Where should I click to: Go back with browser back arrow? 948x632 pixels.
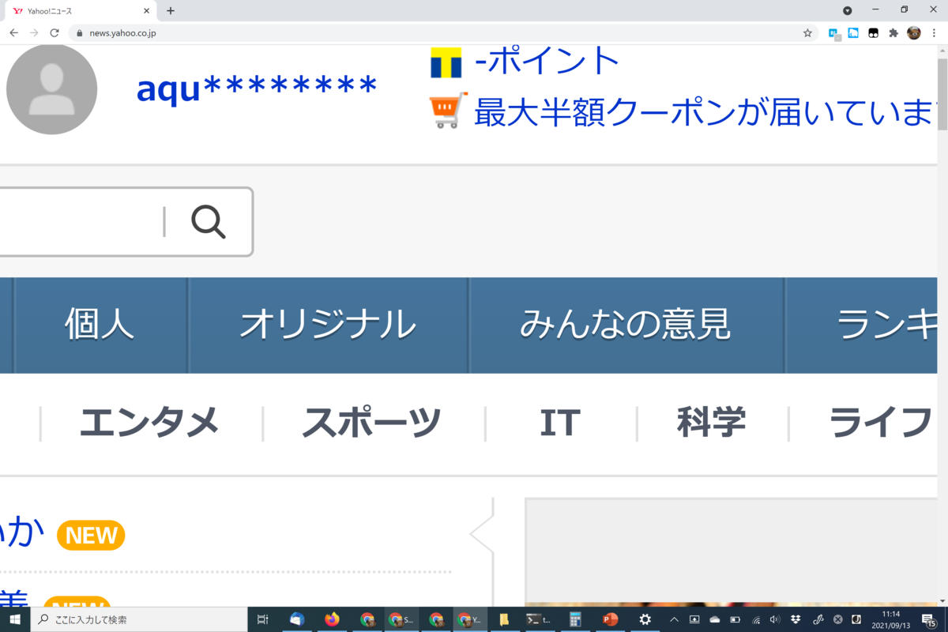click(13, 33)
